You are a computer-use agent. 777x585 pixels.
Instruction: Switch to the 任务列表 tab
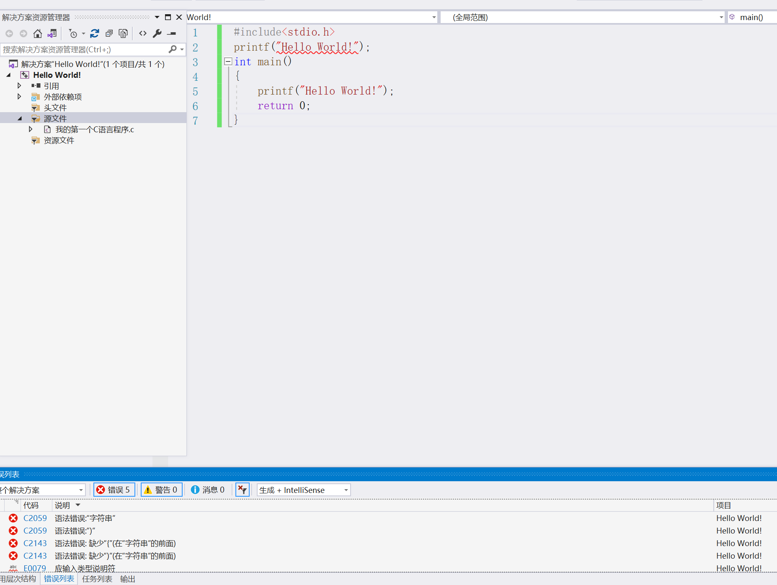coord(97,579)
